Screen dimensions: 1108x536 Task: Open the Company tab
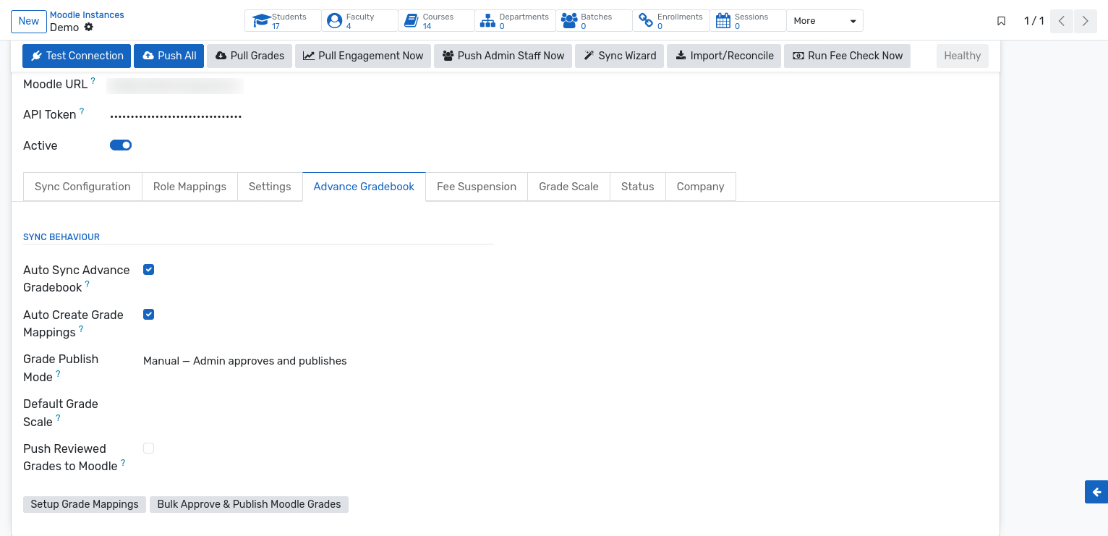click(700, 187)
